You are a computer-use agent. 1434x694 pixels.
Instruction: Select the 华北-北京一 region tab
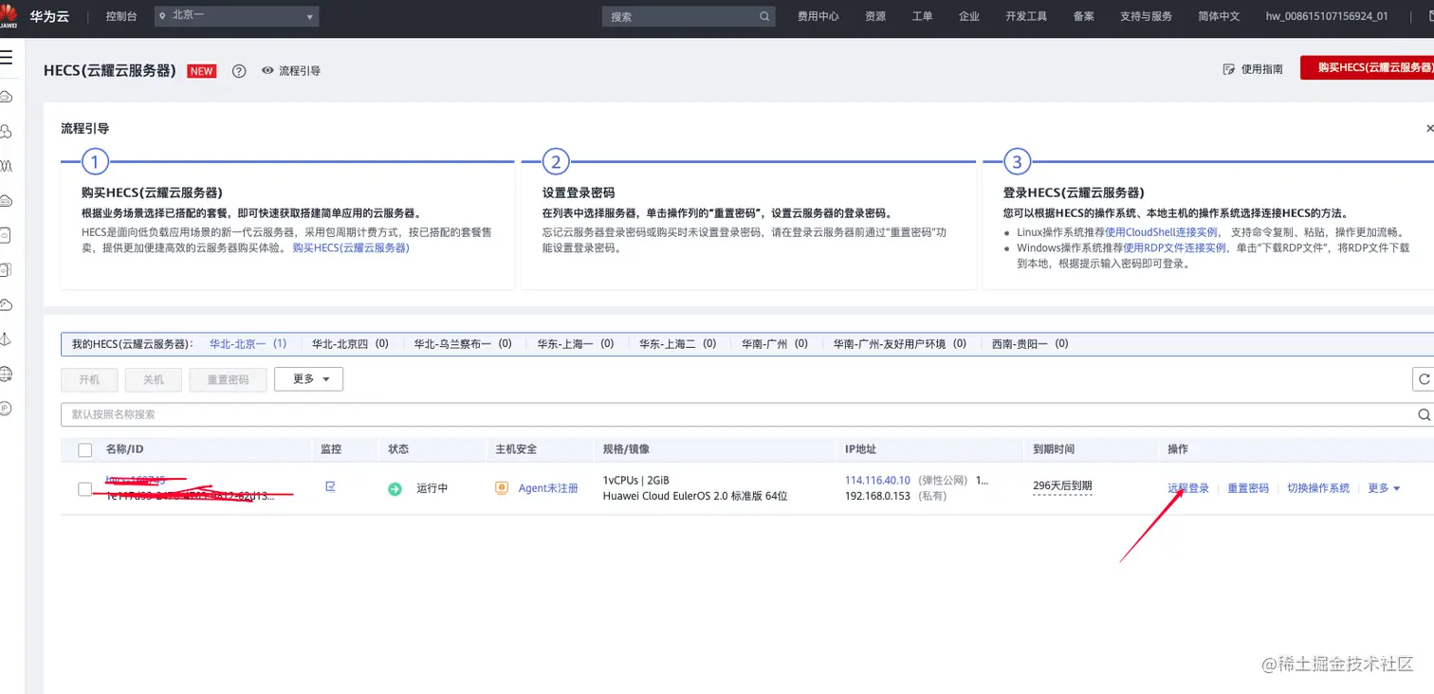[x=248, y=344]
